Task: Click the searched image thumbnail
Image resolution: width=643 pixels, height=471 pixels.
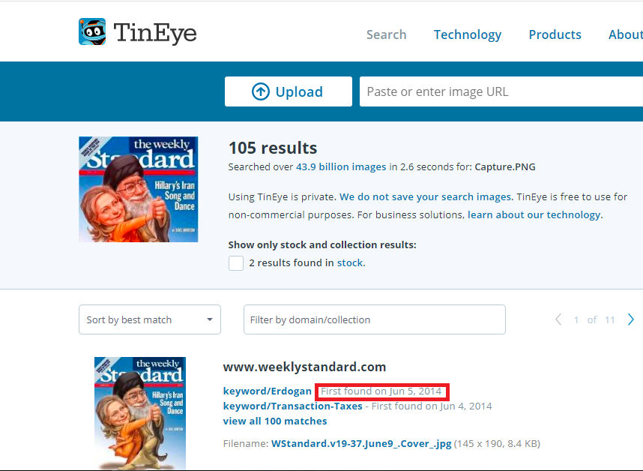Action: point(138,189)
